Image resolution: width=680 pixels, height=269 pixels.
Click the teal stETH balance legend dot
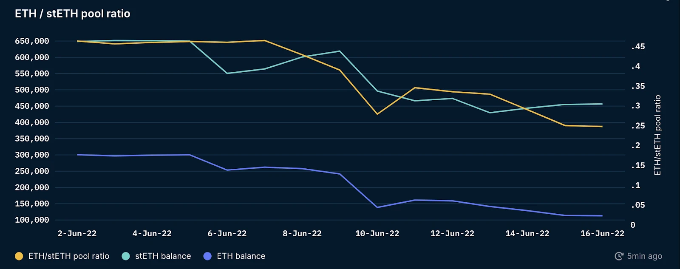tap(126, 256)
